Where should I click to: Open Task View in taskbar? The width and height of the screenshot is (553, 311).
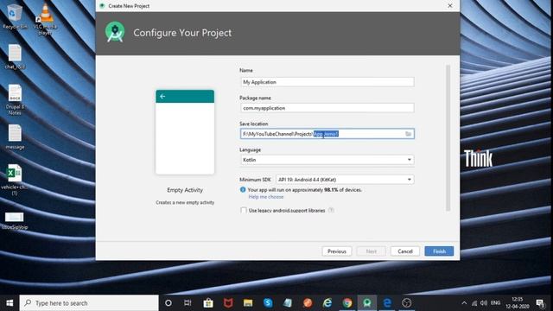tap(188, 303)
